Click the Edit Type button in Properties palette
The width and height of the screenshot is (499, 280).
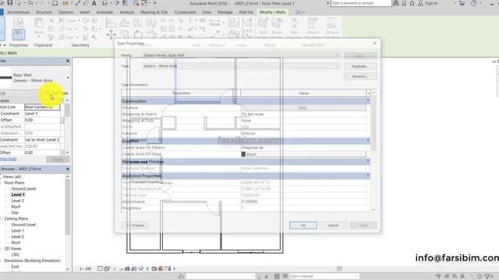coord(56,93)
